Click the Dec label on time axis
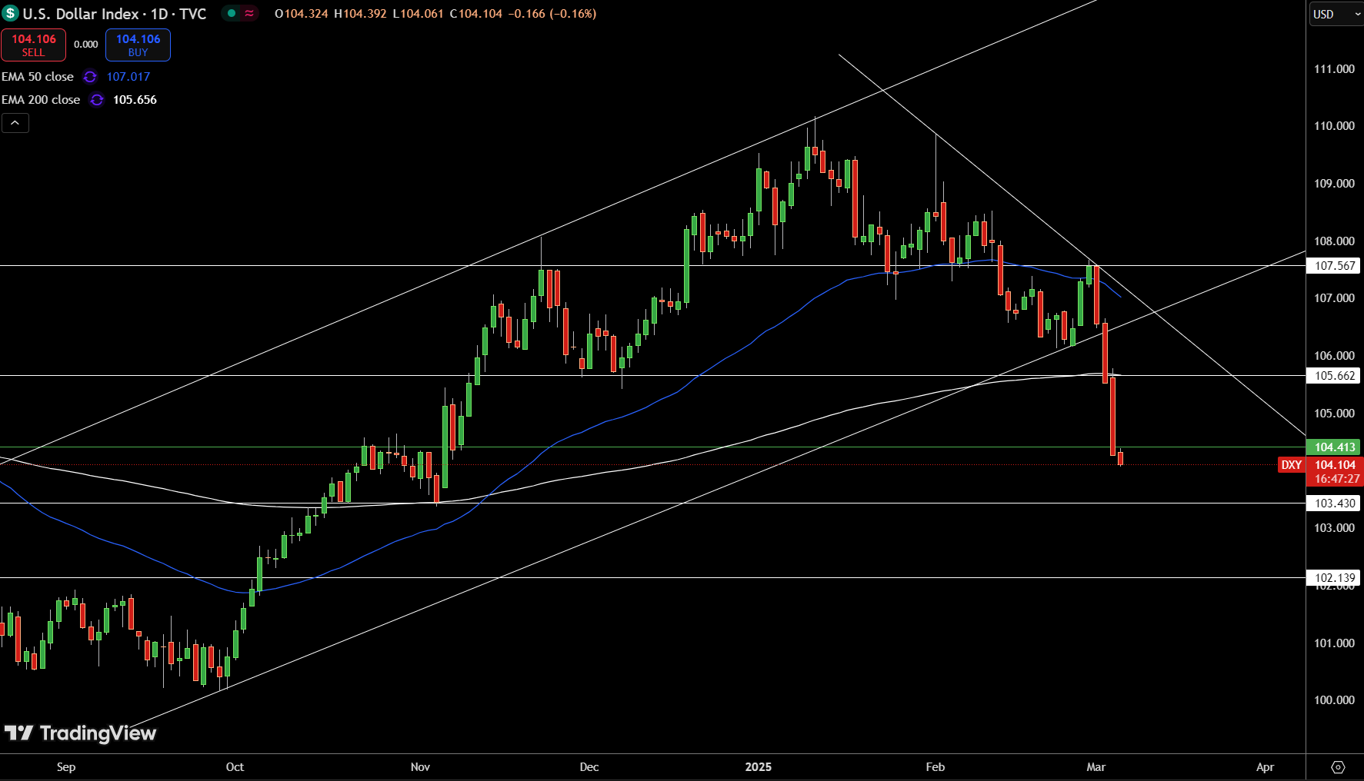 pos(589,767)
